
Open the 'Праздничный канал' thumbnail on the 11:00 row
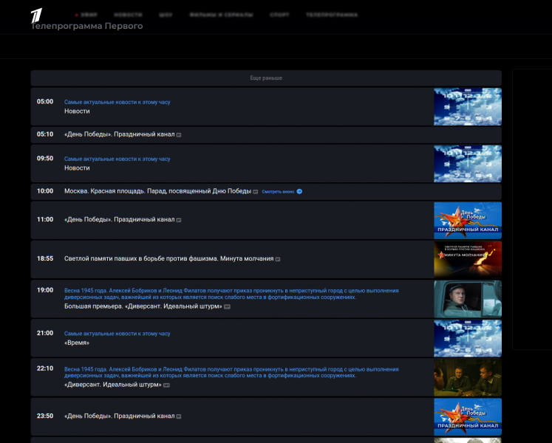click(x=468, y=221)
